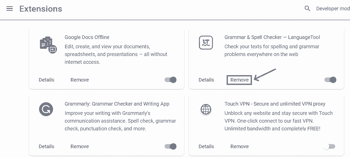Remove the LanguageTool grammar checker

point(240,80)
